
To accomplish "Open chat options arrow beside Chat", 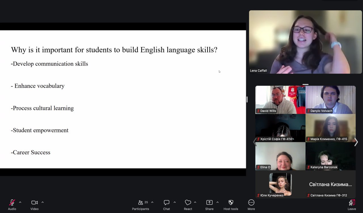I will [x=175, y=202].
